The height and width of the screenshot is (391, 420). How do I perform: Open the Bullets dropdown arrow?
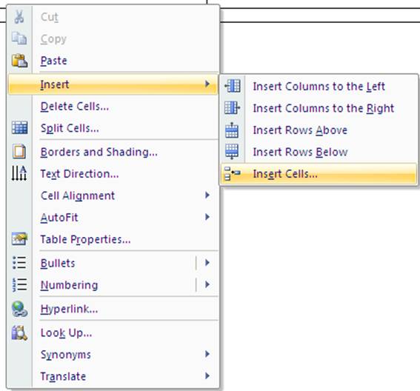coord(207,263)
